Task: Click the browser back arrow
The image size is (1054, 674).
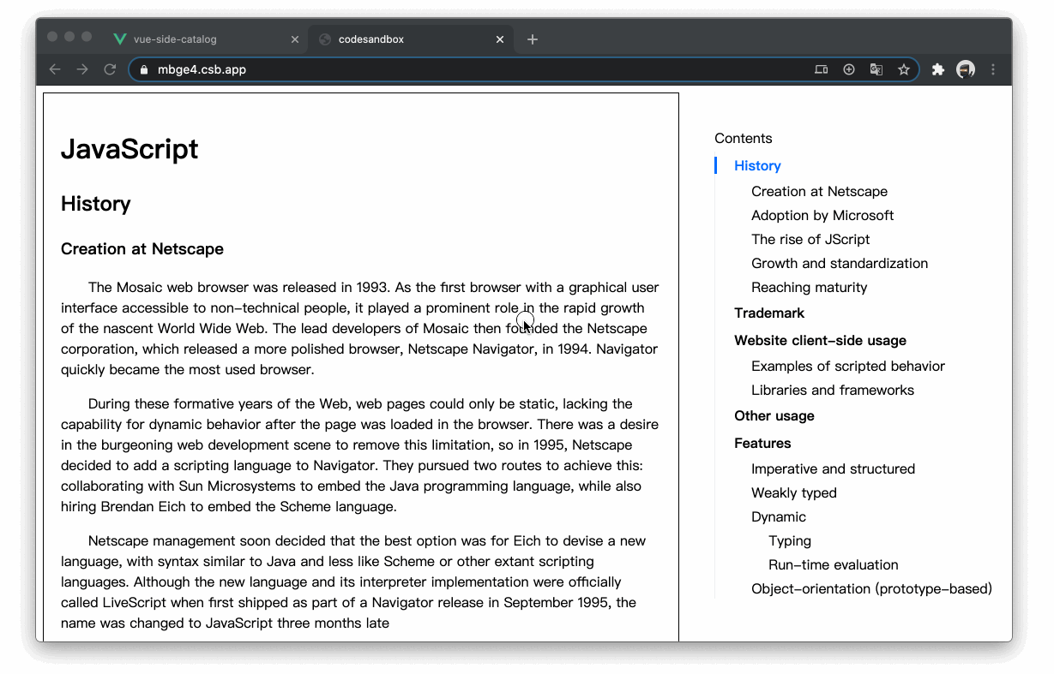Action: pos(55,69)
